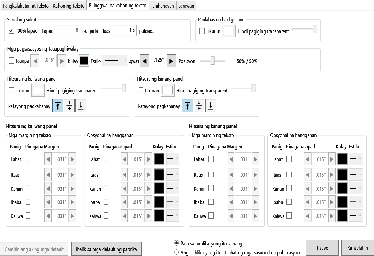The width and height of the screenshot is (374, 256).
Task: Open left panel Lahat border Estilo dropdown
Action: coord(173,159)
